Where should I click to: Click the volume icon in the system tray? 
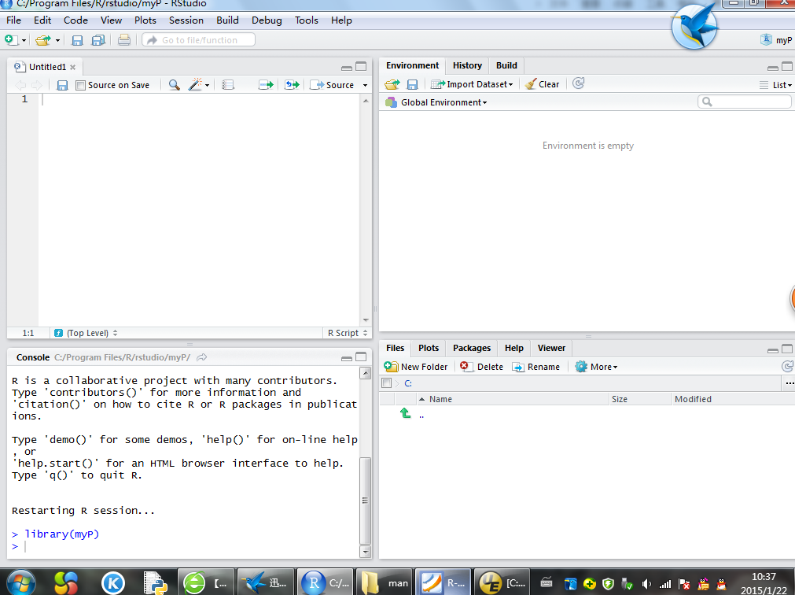(x=646, y=584)
